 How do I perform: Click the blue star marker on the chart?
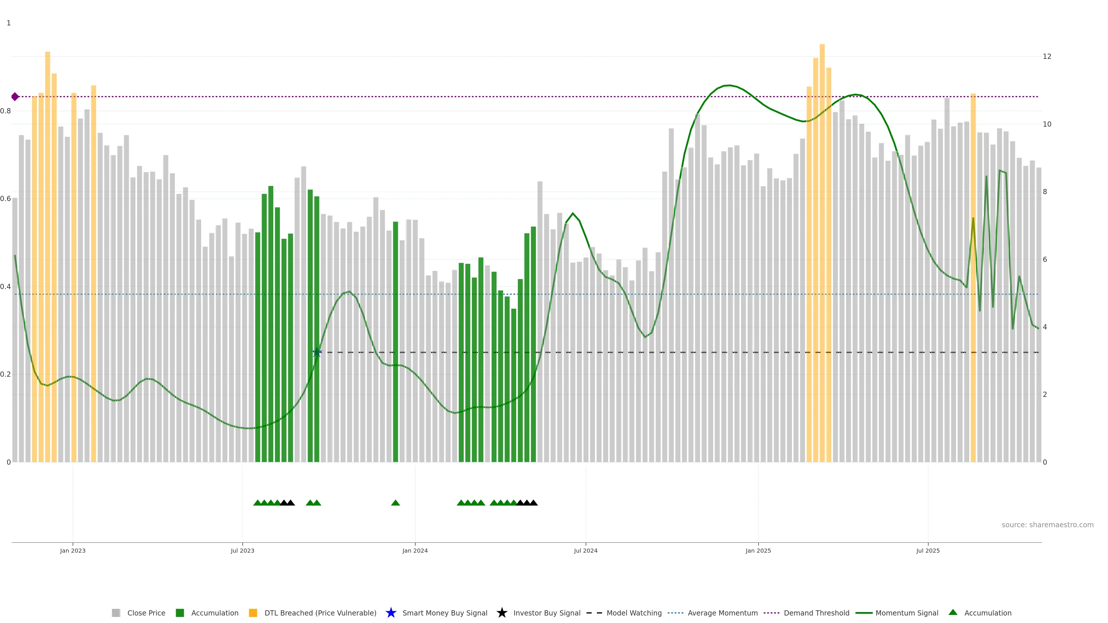click(317, 352)
